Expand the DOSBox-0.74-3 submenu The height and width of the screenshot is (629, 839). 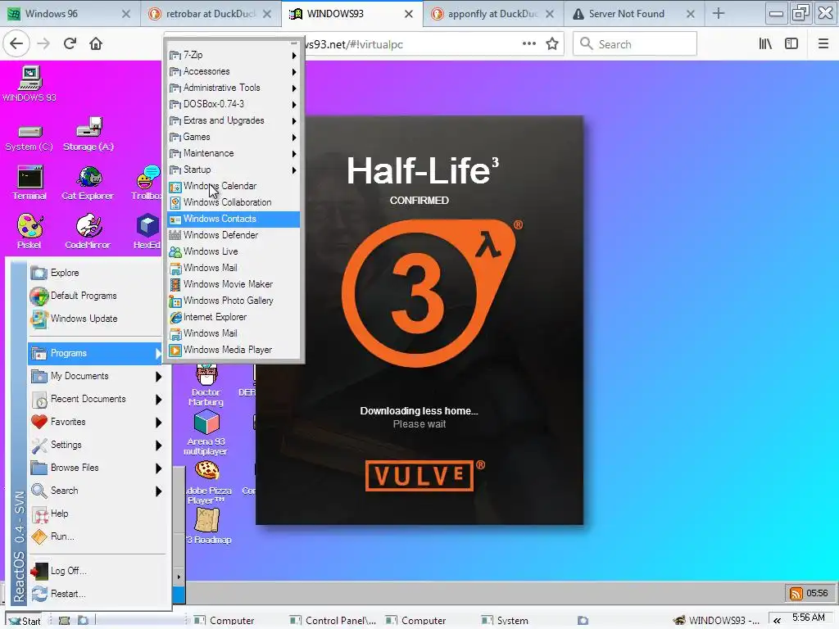(x=234, y=104)
